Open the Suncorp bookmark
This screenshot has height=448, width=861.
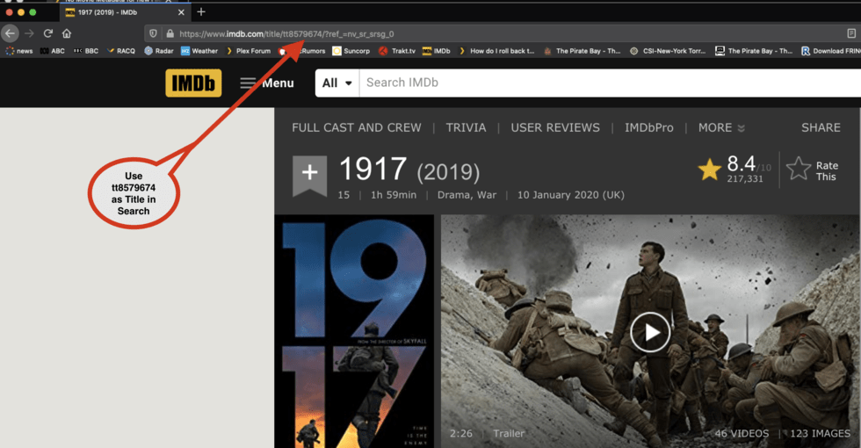click(351, 51)
